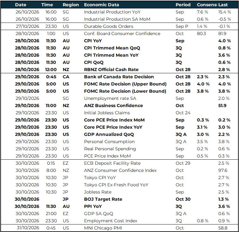Screen dimensions: 239x232
Task: Select RBNZ Official Cash Rate cell
Action: click(111, 70)
